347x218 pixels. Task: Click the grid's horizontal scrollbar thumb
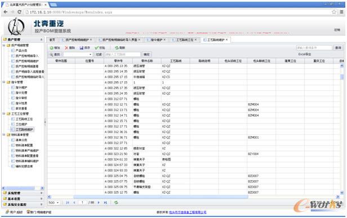(x=161, y=197)
